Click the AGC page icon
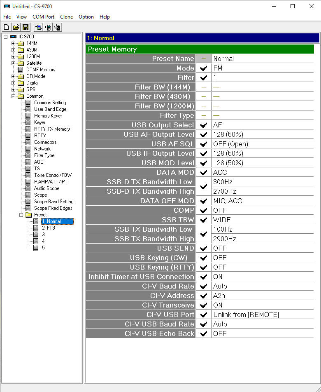The height and width of the screenshot is (392, 321). click(x=28, y=162)
